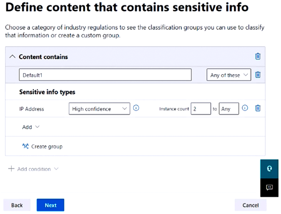Remove the IP Address row via trash icon
Viewport: 281px width, 214px height.
(258, 108)
